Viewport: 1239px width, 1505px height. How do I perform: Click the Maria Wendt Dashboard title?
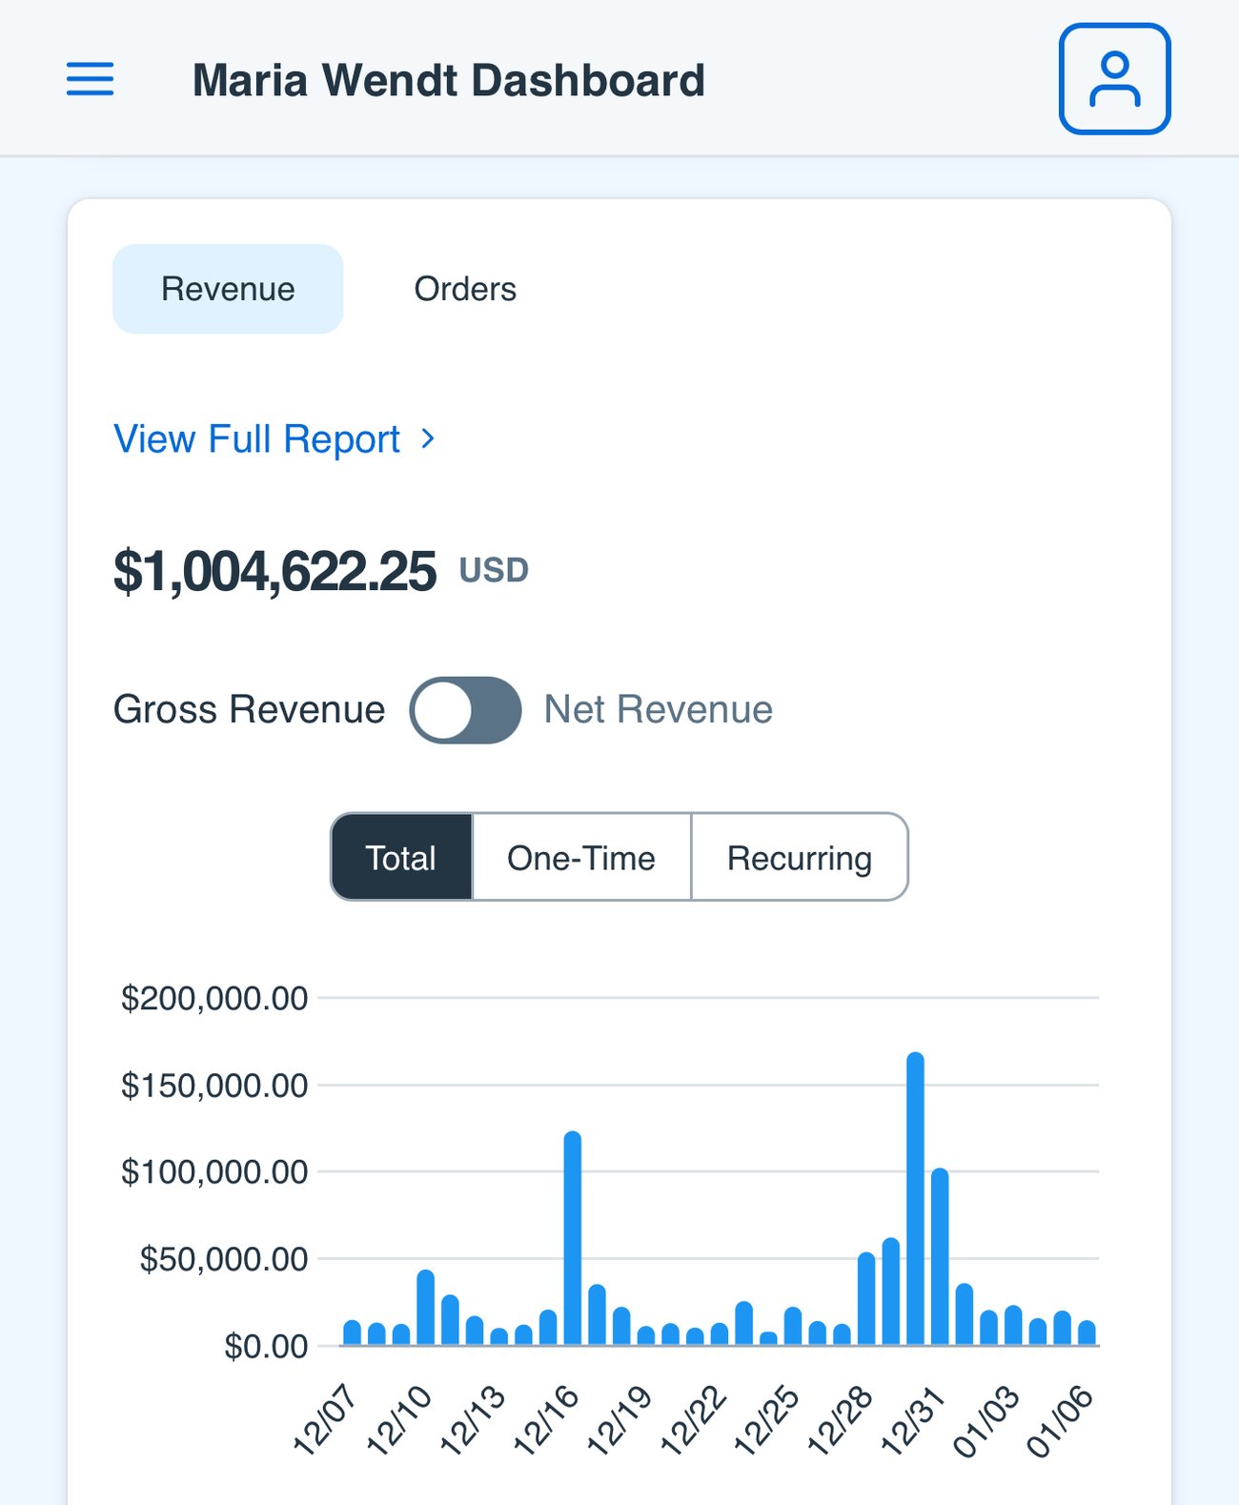coord(448,80)
